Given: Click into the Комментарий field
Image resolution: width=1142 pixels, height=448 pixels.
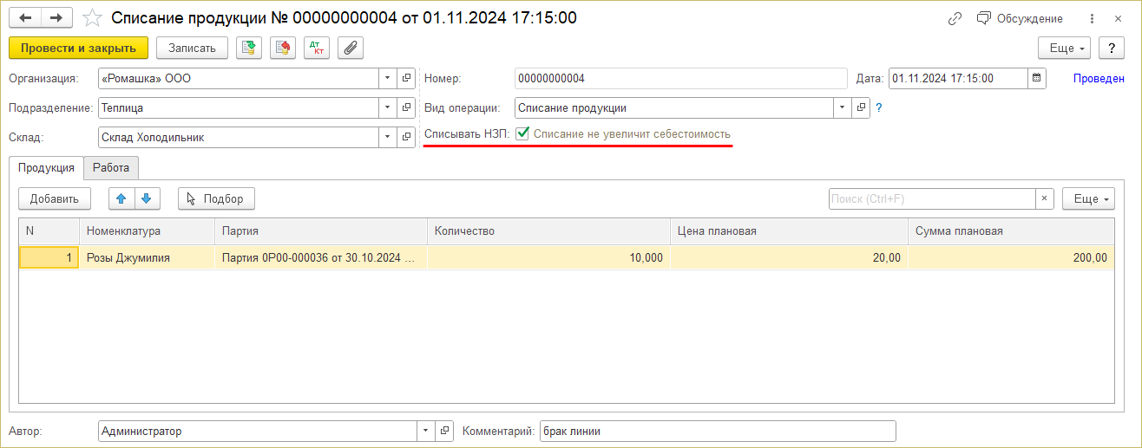Looking at the screenshot, I should tap(717, 431).
